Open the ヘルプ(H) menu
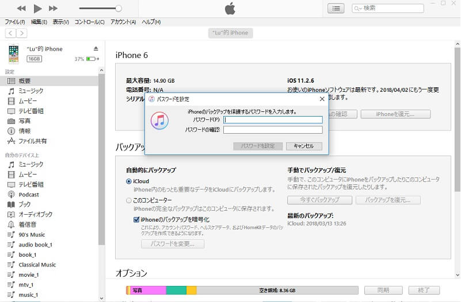Viewport: 461px width, 302px height. pos(151,22)
